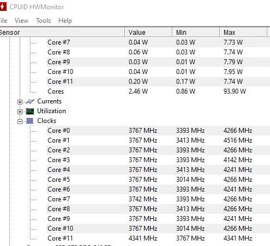Viewport: 270px width, 246px height.
Task: Select Clocks row Core #2
Action: [158, 150]
